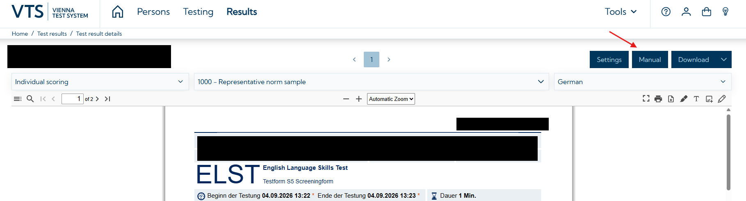The height and width of the screenshot is (201, 746).
Task: Select result page 1 button
Action: tap(372, 59)
